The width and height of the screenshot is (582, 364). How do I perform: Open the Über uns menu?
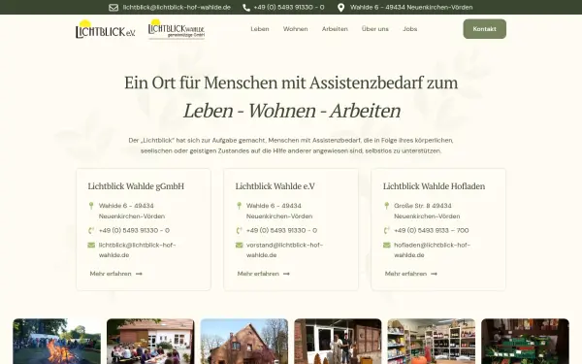(374, 29)
